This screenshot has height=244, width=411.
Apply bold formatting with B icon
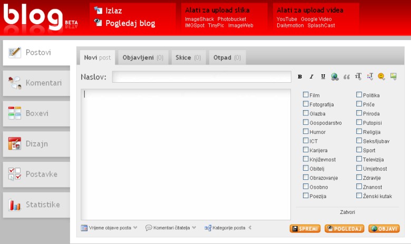tap(300, 76)
